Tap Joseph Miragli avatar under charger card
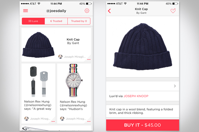Viewport: 199px width, 132px height. 26,118
